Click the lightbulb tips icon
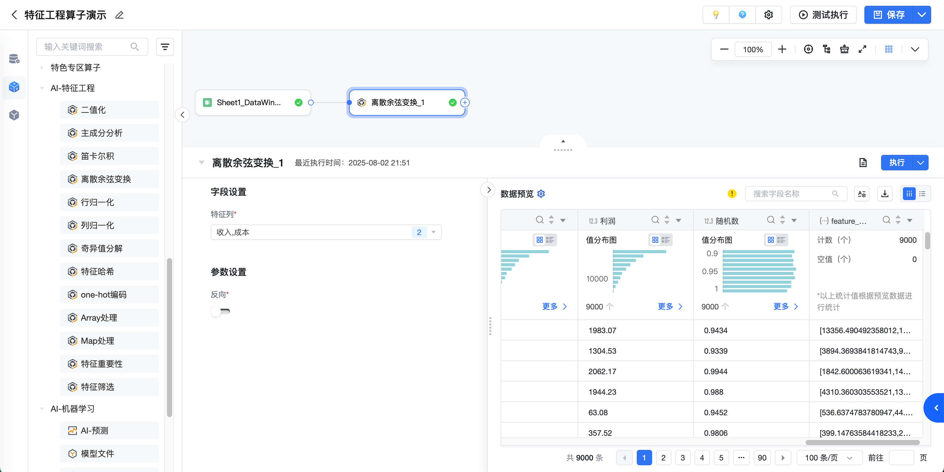This screenshot has width=944, height=472. pos(715,15)
